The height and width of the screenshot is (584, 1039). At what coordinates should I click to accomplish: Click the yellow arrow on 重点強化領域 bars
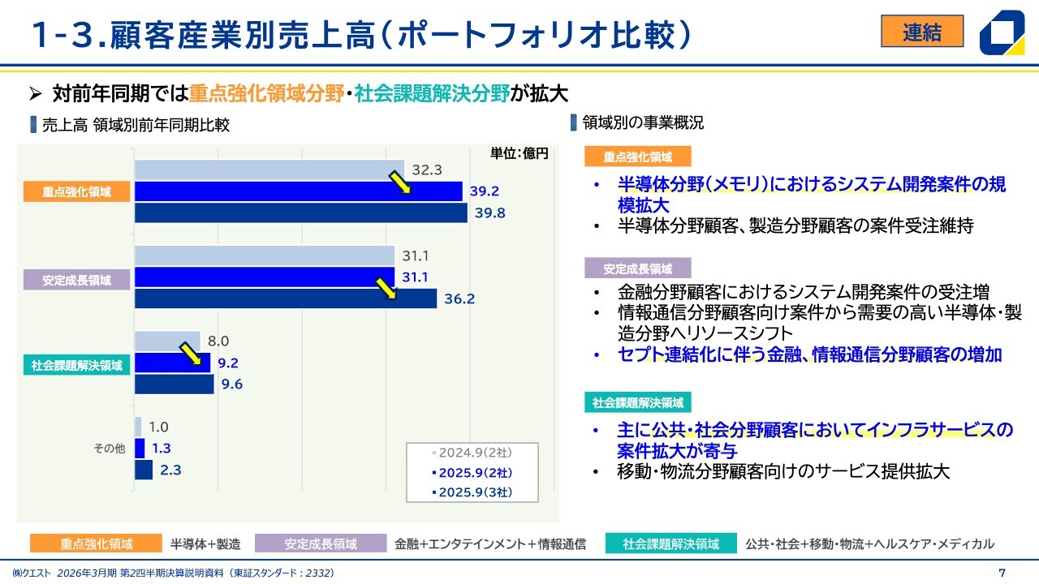[399, 182]
